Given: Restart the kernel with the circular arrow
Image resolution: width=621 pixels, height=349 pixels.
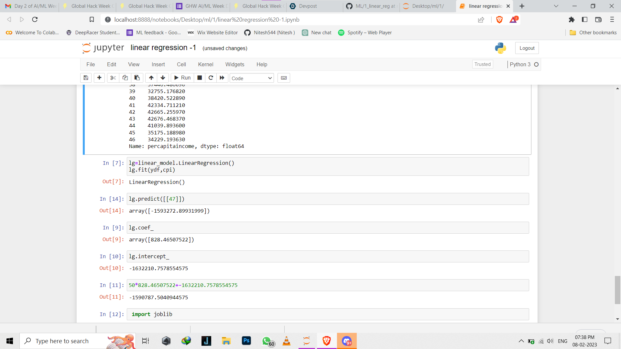Looking at the screenshot, I should (211, 78).
